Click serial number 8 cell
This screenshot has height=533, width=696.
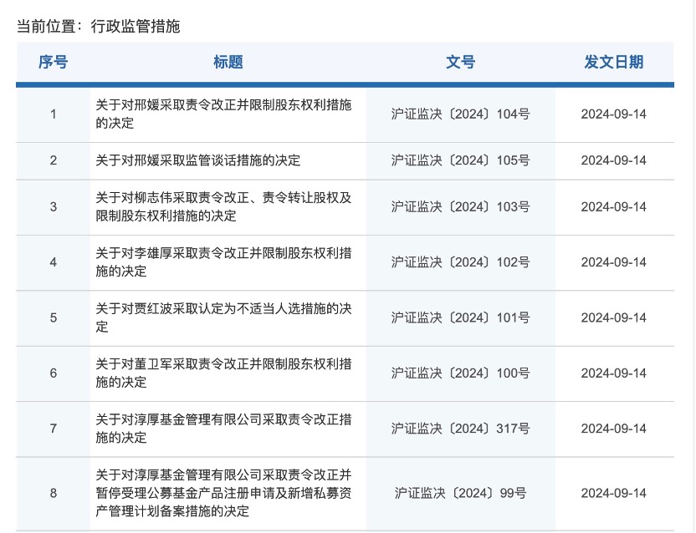(54, 494)
